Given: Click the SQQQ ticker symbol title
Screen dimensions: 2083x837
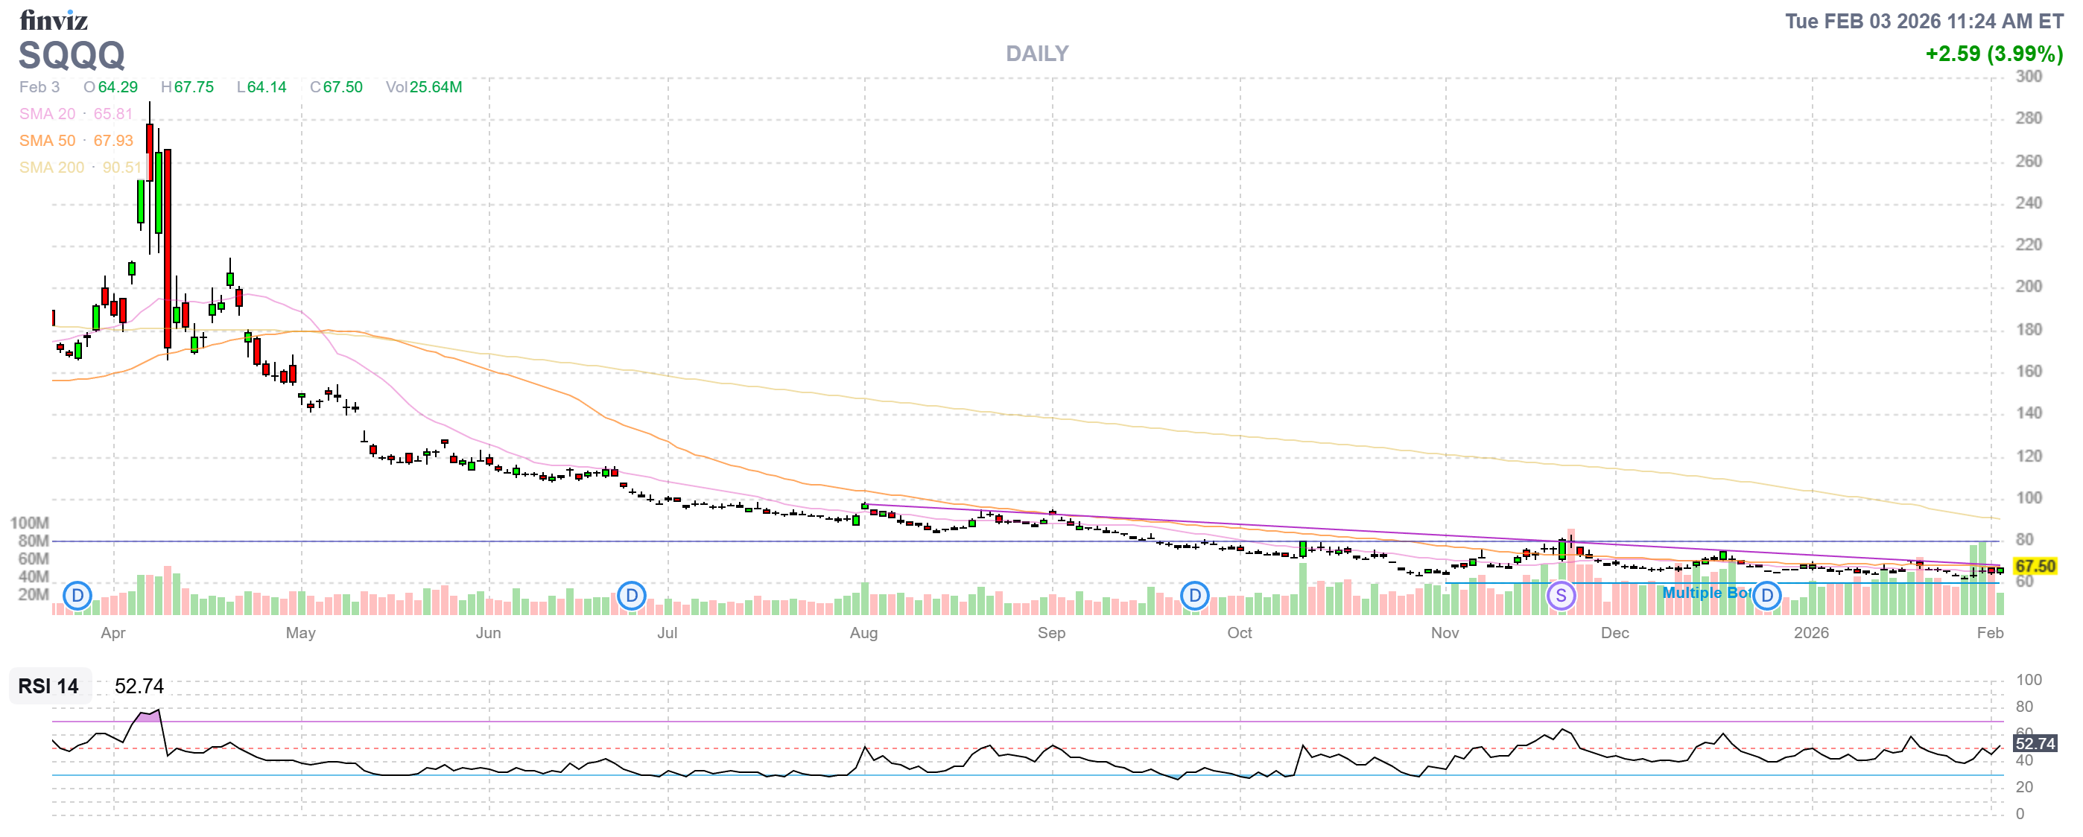Looking at the screenshot, I should click(72, 56).
